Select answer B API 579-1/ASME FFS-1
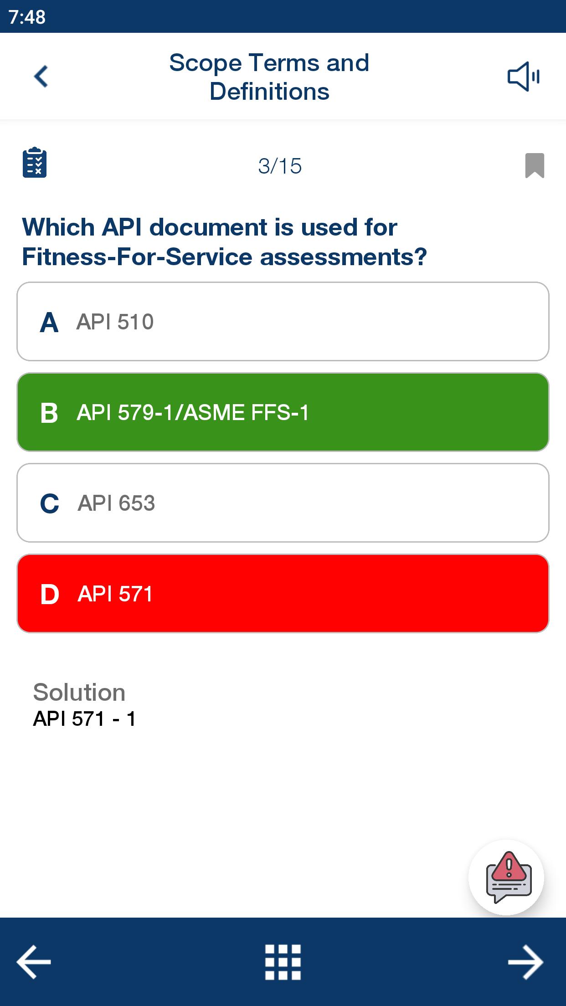Image resolution: width=566 pixels, height=1006 pixels. click(283, 412)
